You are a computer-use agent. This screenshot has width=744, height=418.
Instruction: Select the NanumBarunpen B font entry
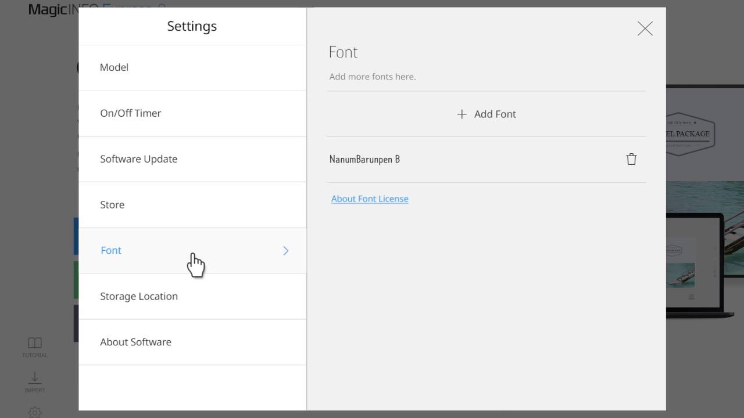[364, 159]
